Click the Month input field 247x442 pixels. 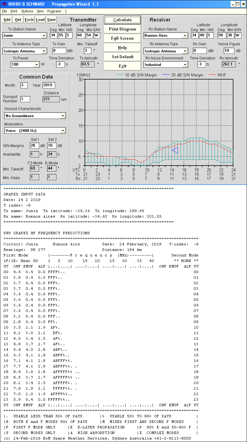24,85
